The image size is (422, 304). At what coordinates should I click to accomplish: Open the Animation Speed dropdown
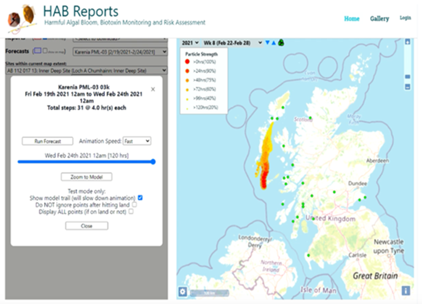coord(137,141)
